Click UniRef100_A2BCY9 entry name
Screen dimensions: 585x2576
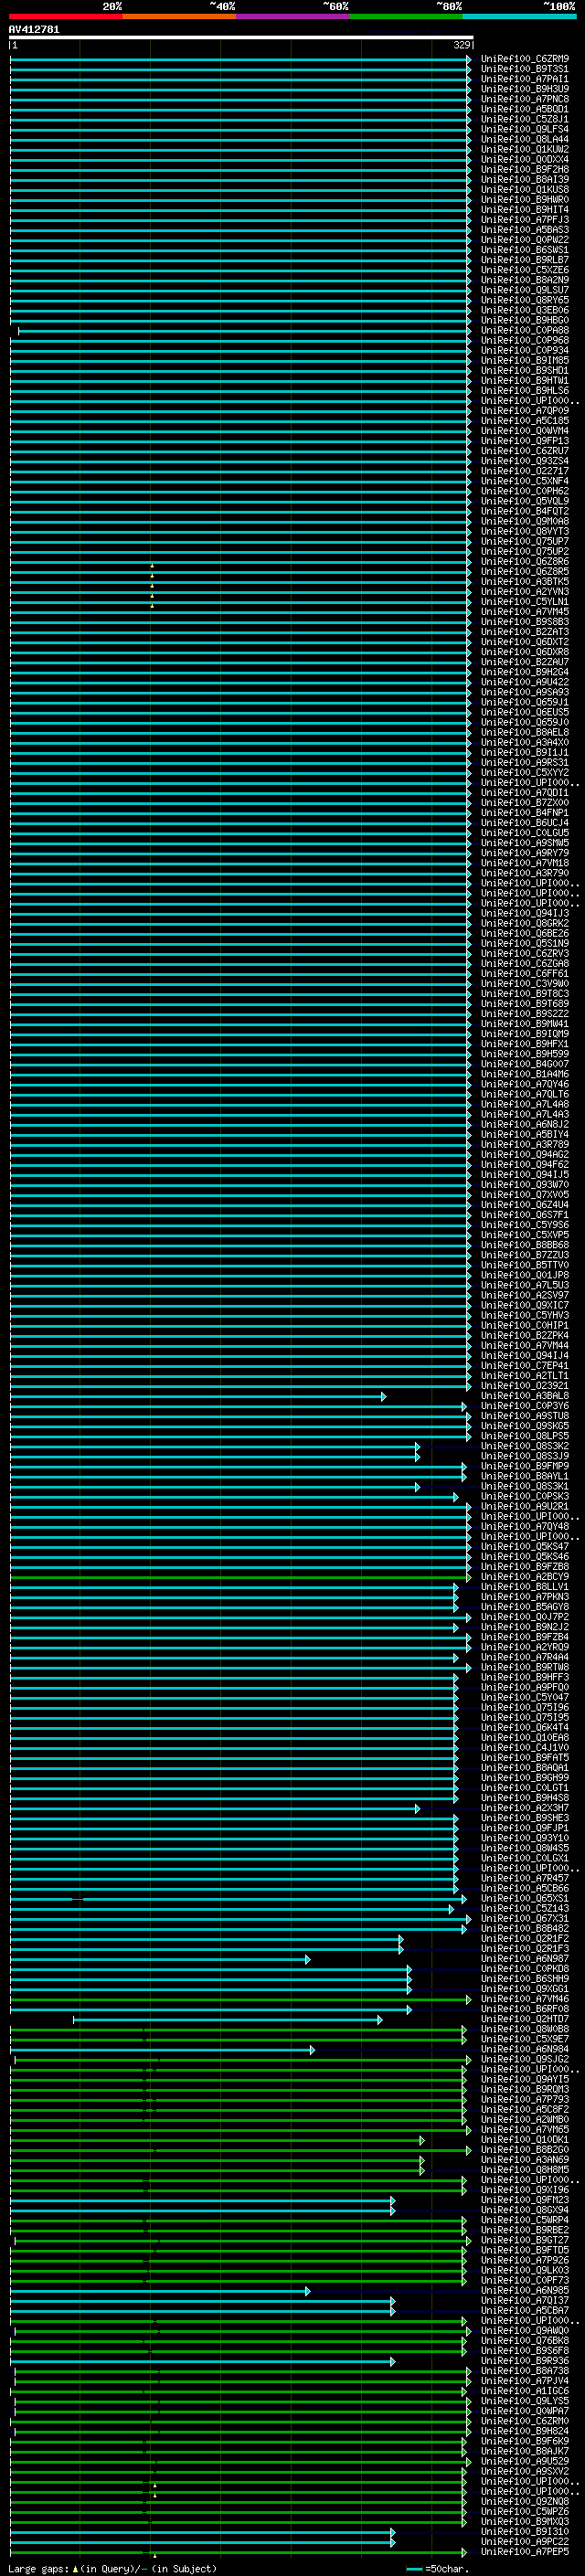[525, 1577]
